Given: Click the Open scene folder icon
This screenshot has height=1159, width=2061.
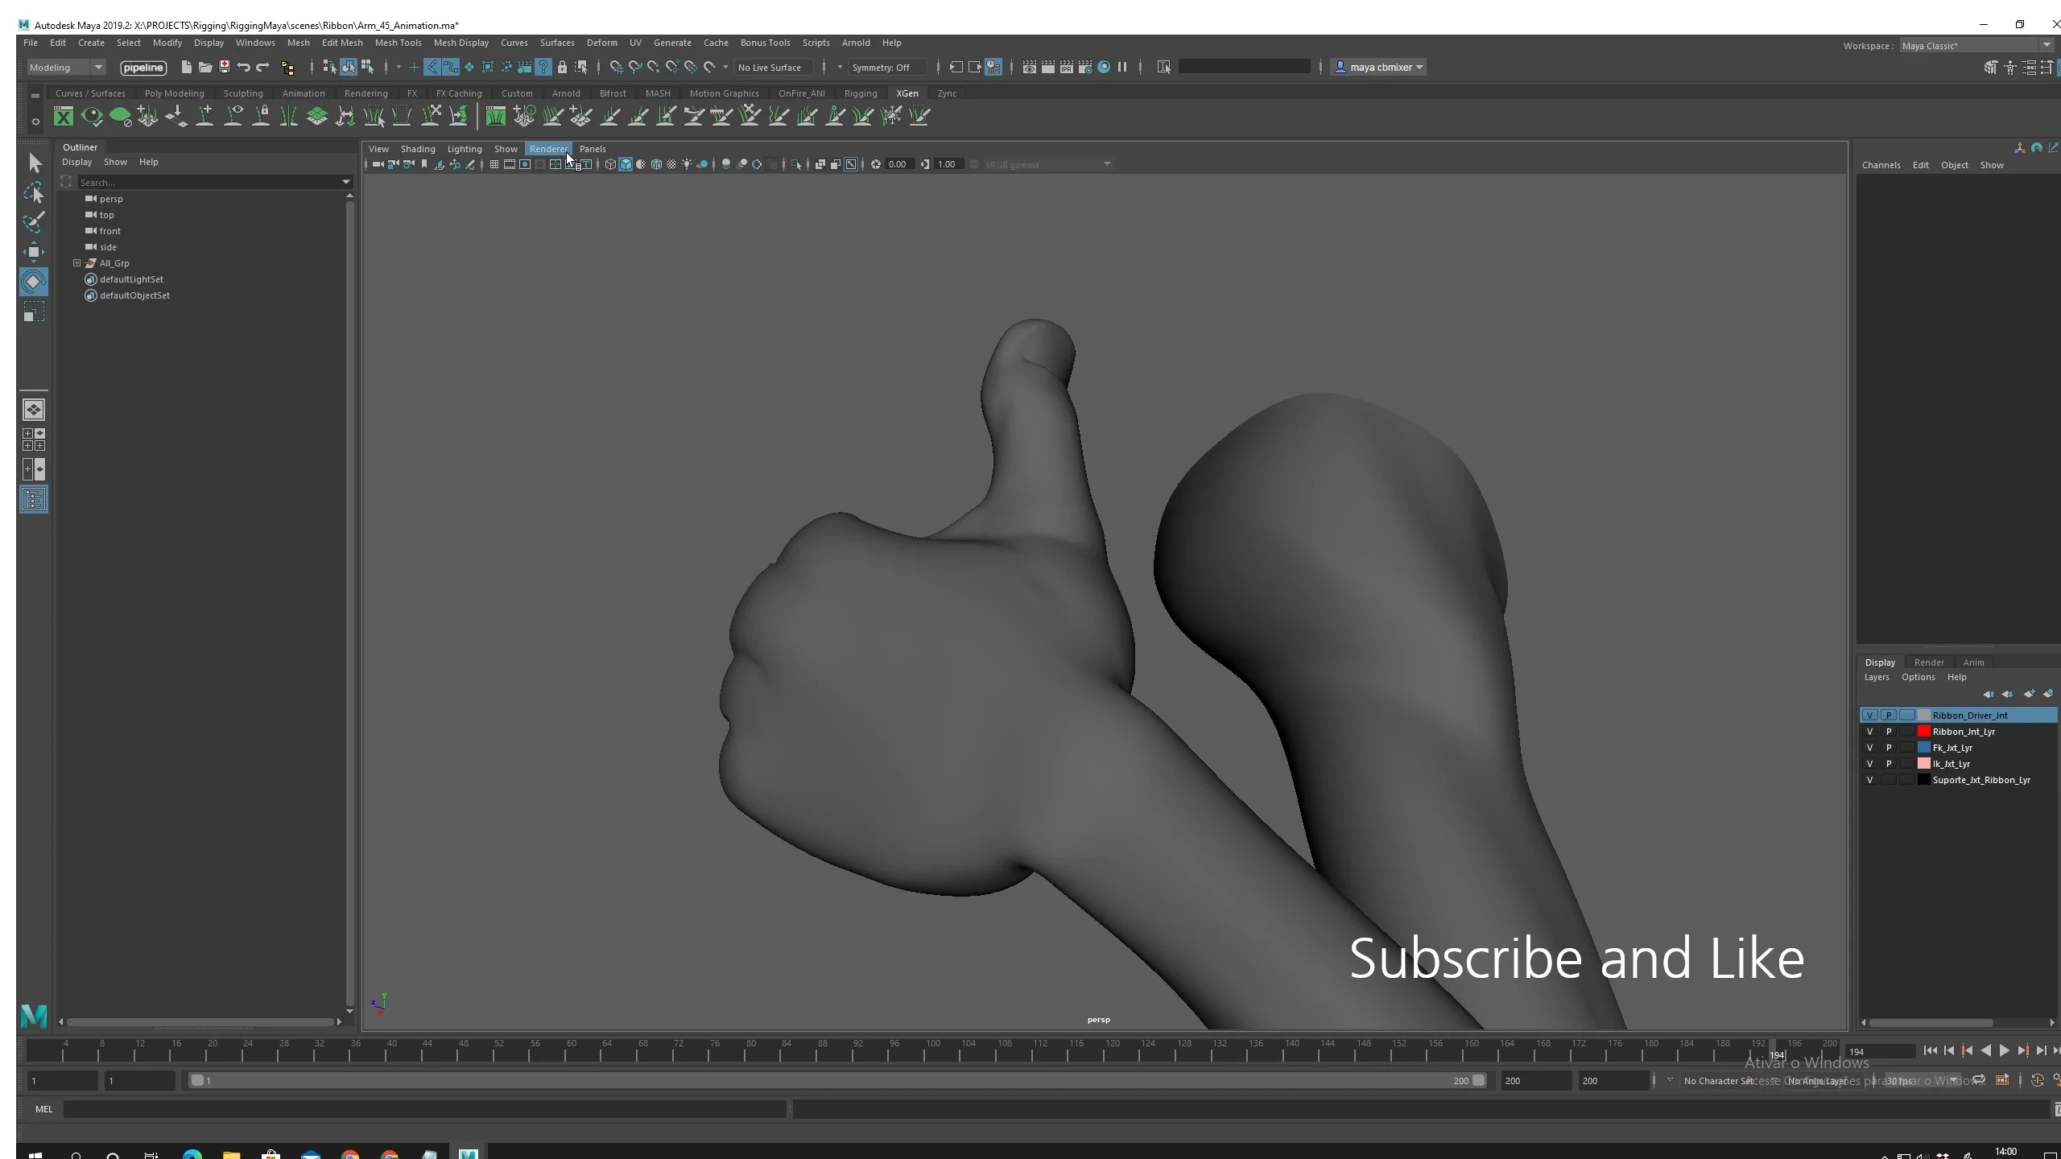Looking at the screenshot, I should point(205,67).
